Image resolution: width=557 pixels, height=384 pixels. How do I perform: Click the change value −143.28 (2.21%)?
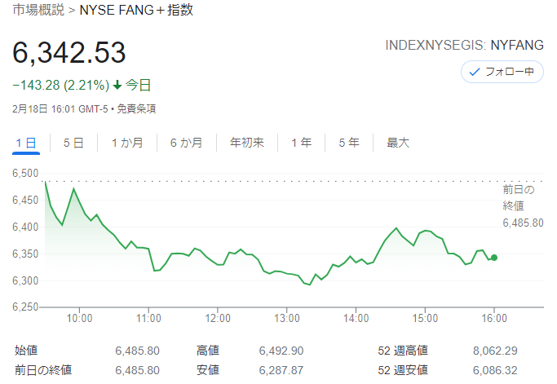pyautogui.click(x=60, y=86)
